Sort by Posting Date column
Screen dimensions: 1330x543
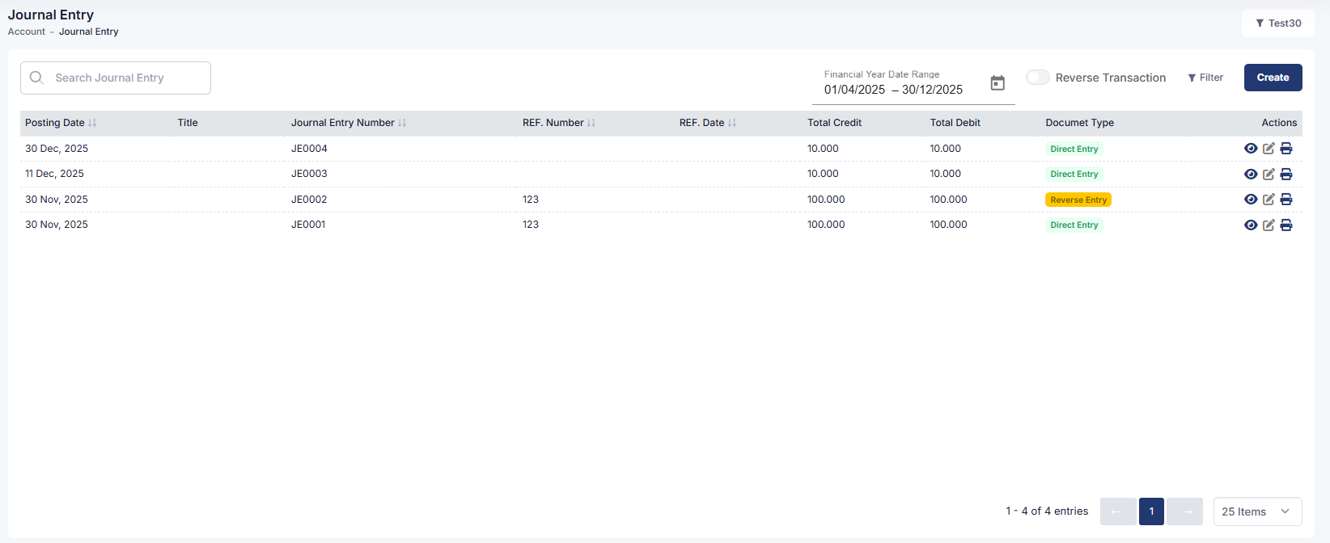click(x=92, y=123)
